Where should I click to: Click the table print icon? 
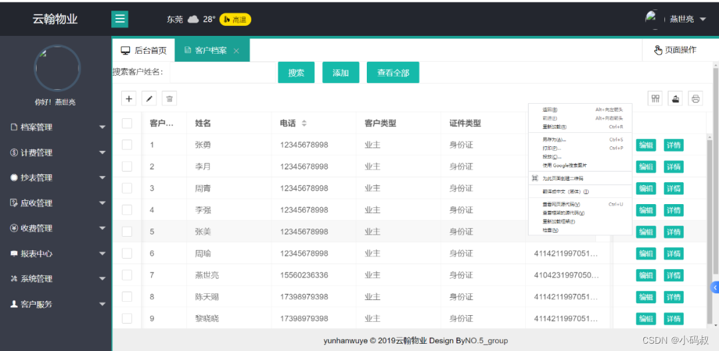pos(696,98)
